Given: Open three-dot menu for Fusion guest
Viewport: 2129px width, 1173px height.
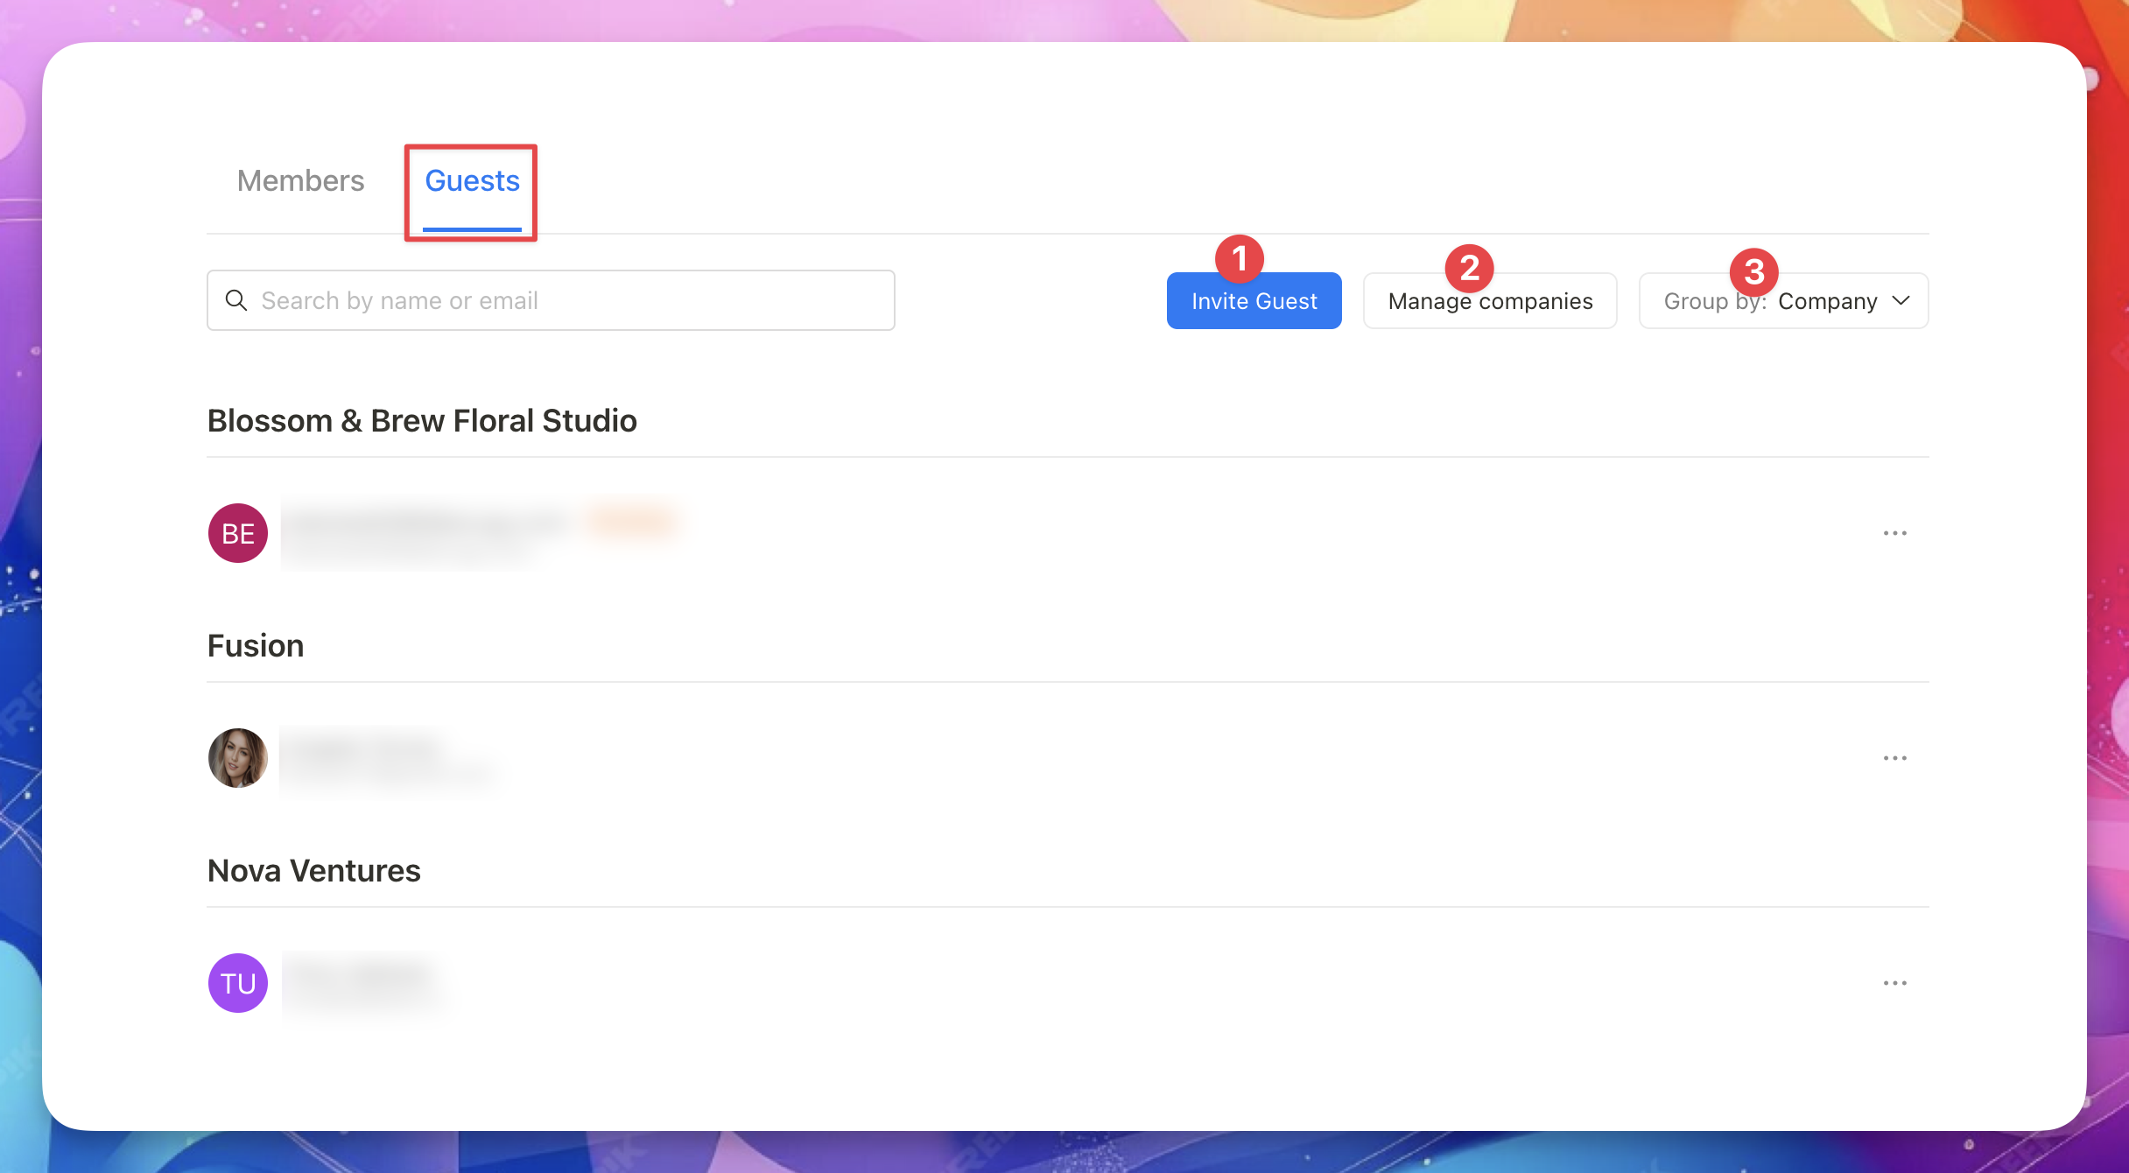Looking at the screenshot, I should (x=1894, y=758).
